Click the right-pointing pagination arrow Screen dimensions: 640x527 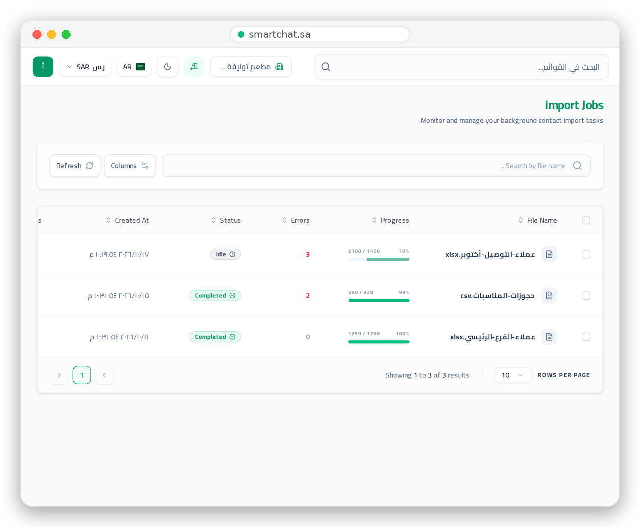(59, 375)
